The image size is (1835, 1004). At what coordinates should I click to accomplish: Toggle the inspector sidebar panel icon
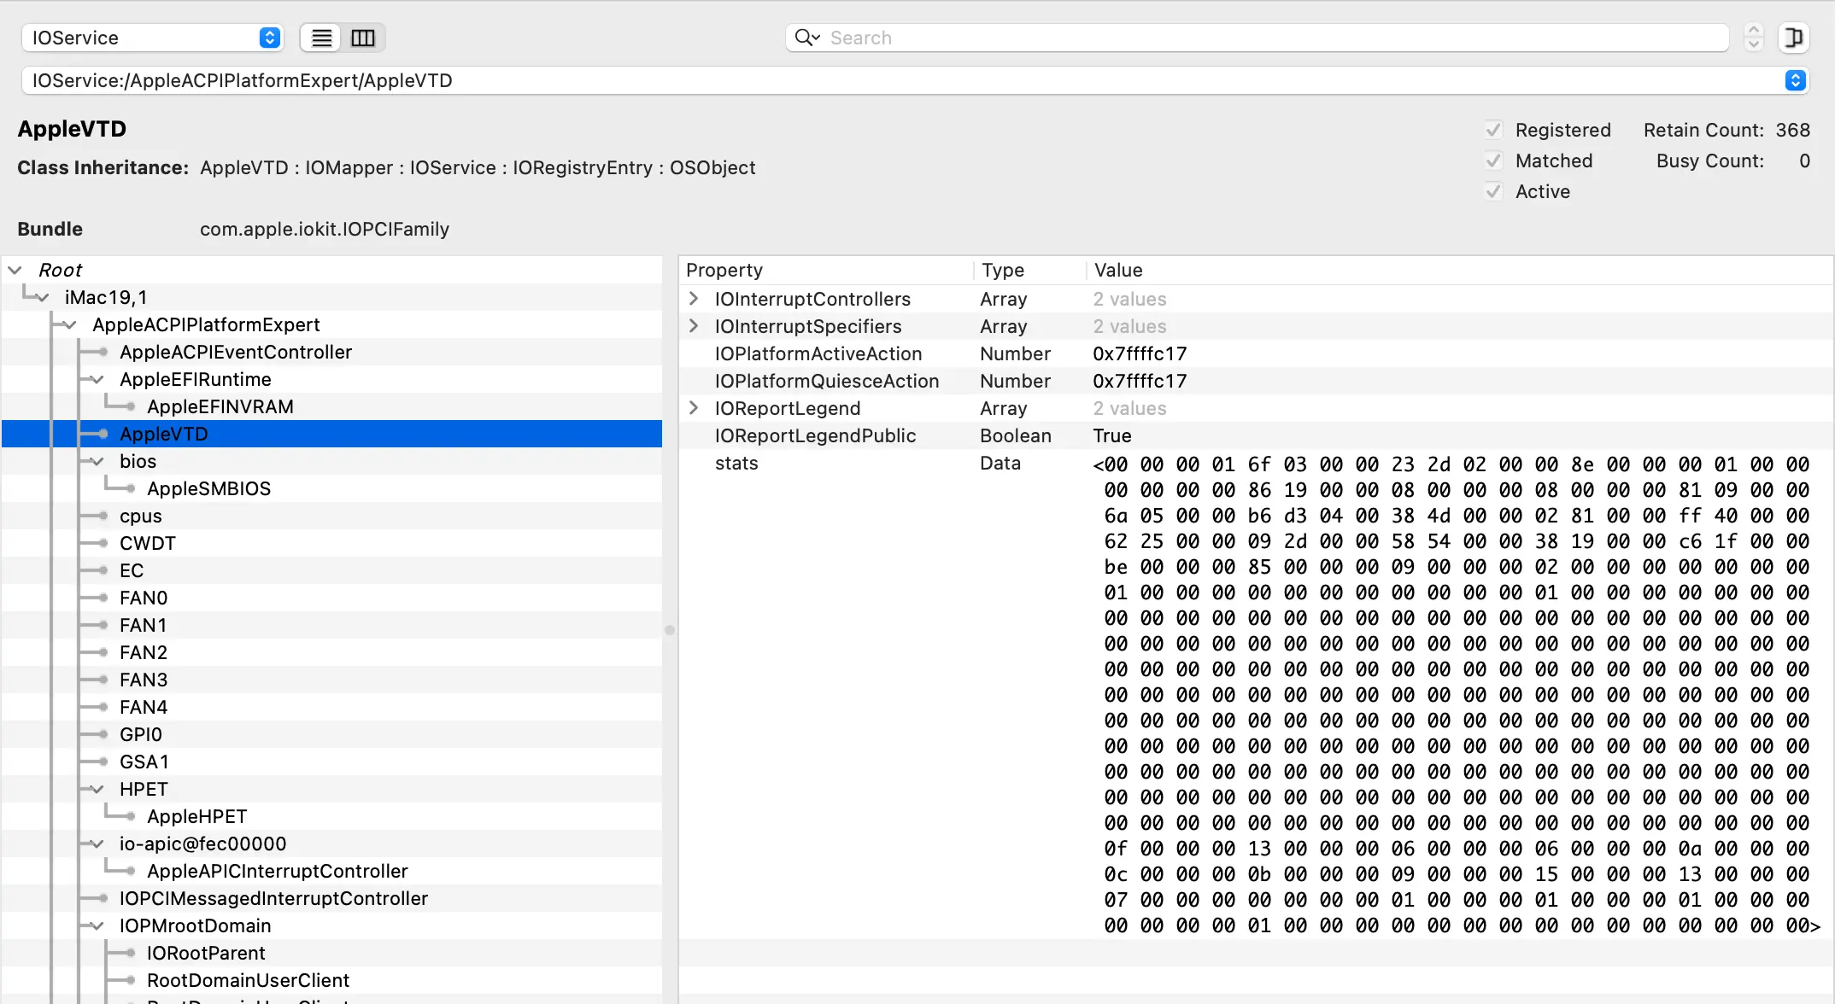(1794, 38)
